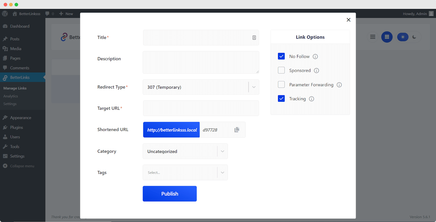Enable the Parameter Forwarding checkbox
Image resolution: width=436 pixels, height=222 pixels.
281,84
